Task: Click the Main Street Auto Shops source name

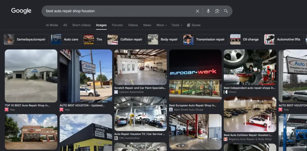Action: click(189, 110)
